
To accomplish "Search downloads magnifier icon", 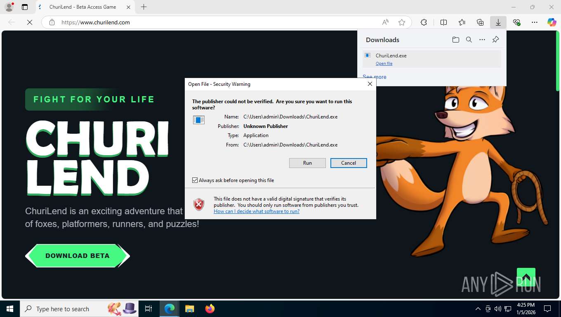I will tap(469, 40).
